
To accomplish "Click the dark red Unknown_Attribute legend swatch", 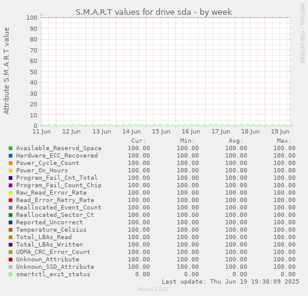I will (x=11, y=260).
